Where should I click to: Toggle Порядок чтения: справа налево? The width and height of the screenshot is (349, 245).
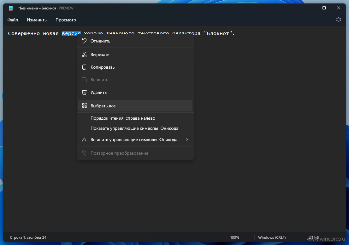[135, 118]
